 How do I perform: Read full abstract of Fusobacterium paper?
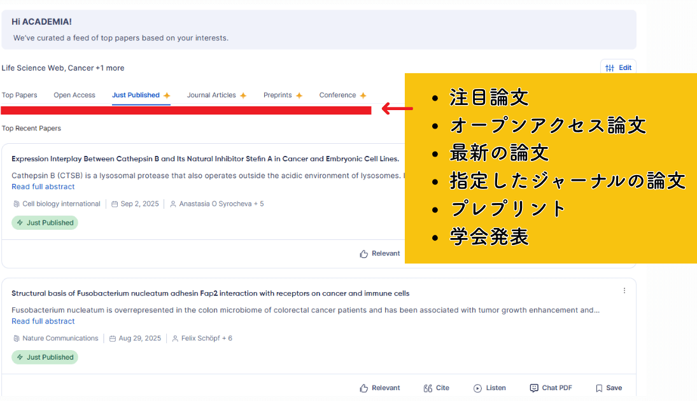point(43,321)
